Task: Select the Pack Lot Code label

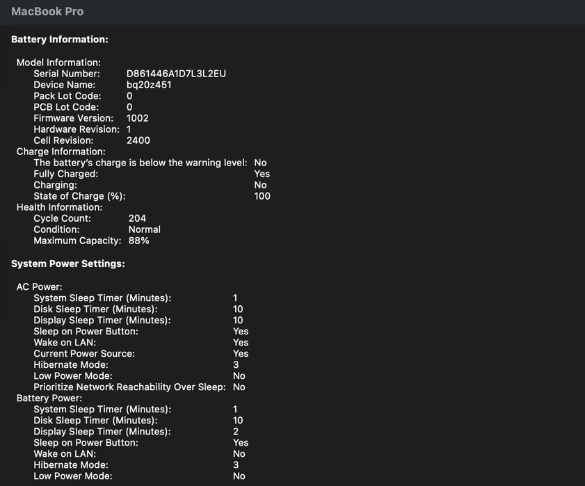Action: pyautogui.click(x=67, y=96)
